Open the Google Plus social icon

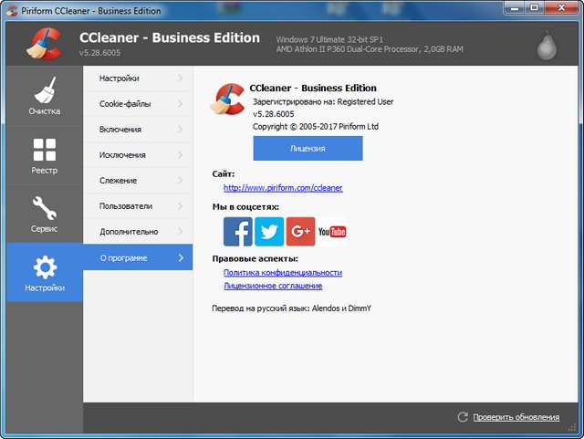point(300,232)
